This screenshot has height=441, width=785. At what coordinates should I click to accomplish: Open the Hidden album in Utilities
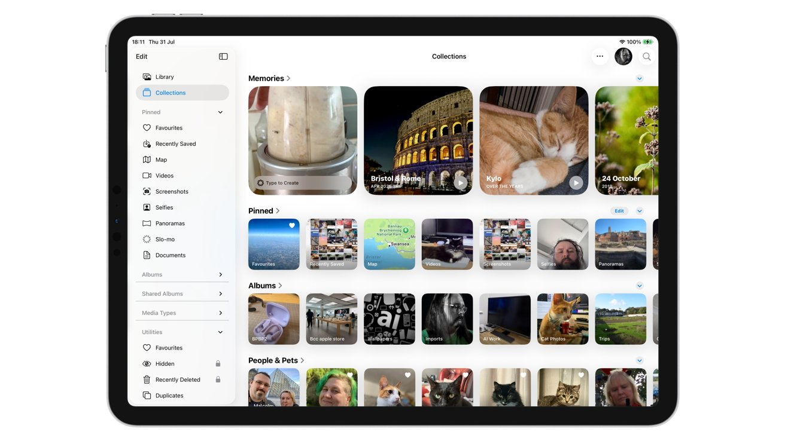click(x=165, y=364)
